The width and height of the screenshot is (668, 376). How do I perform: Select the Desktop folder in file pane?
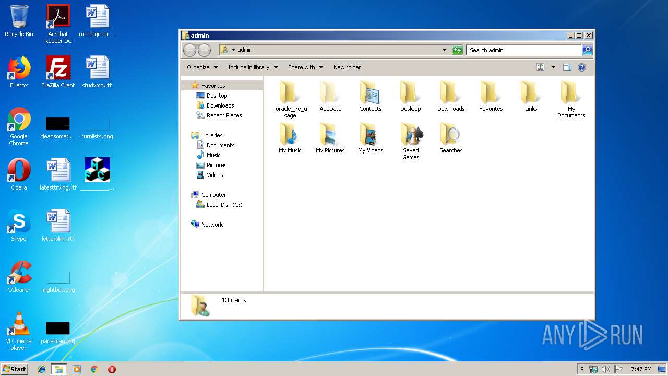pyautogui.click(x=411, y=96)
